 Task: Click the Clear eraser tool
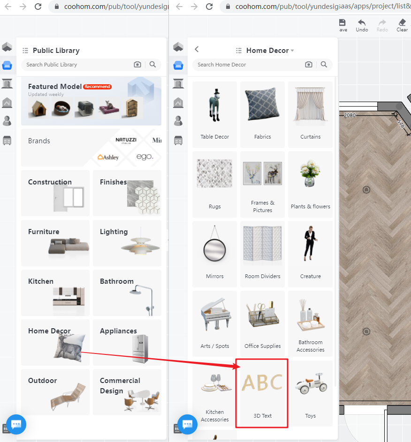402,25
